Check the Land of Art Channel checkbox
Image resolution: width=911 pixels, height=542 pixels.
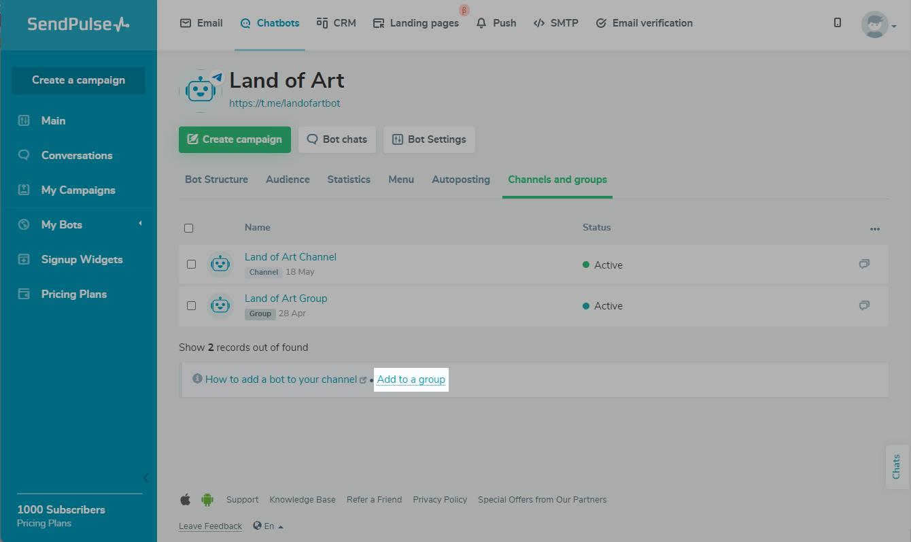[191, 265]
